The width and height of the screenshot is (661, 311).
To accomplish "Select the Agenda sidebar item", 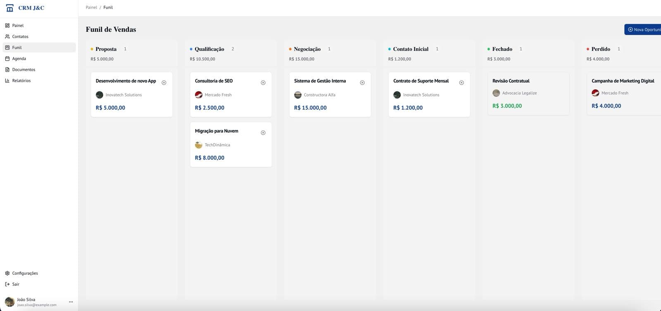I will 19,59.
